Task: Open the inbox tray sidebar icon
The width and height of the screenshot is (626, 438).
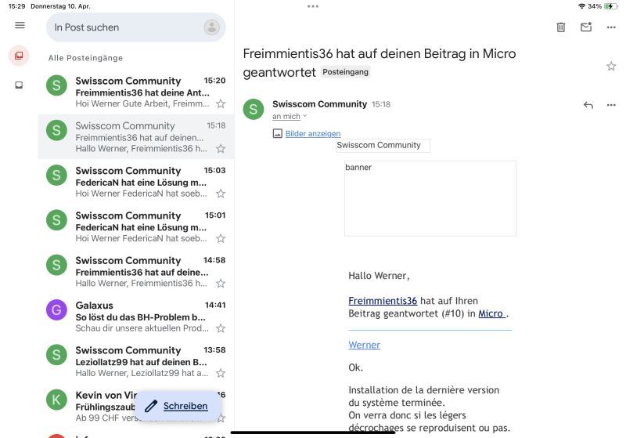Action: 20,85
